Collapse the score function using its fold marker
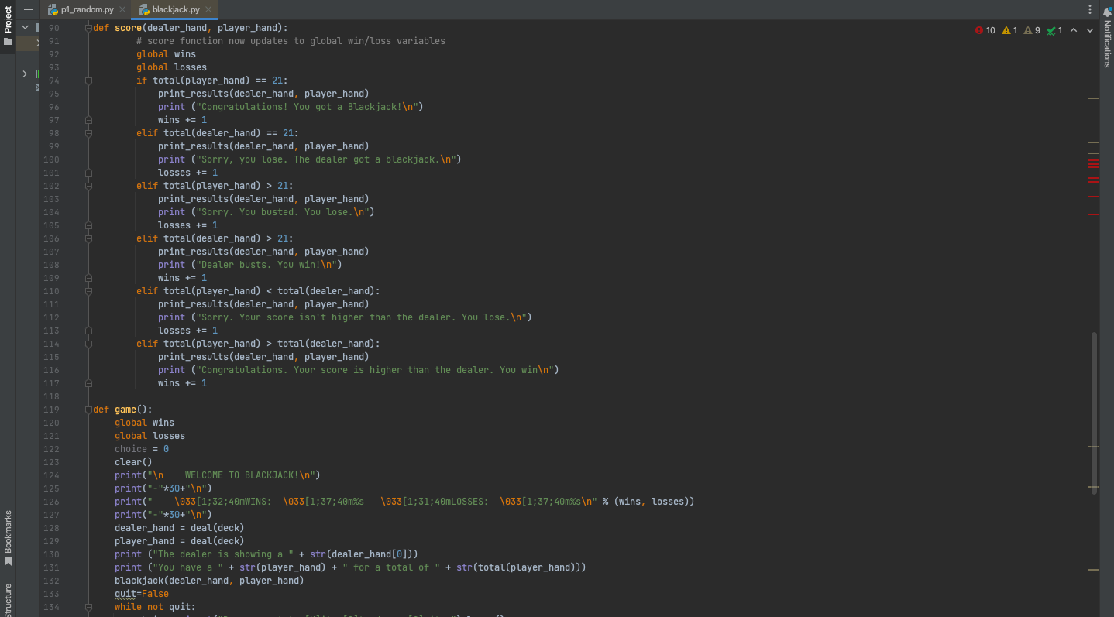 coord(88,27)
